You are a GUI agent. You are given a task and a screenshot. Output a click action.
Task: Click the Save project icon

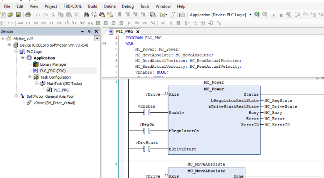point(19,15)
